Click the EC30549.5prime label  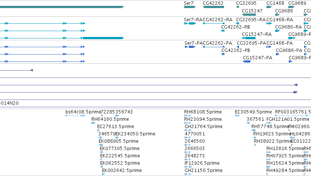click(x=253, y=112)
